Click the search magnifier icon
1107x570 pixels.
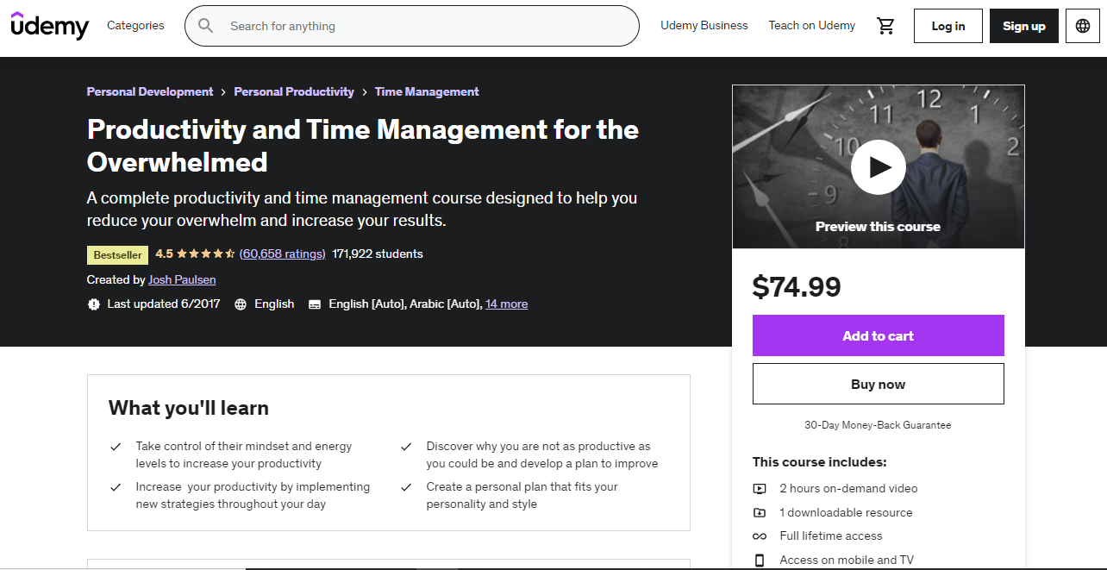pyautogui.click(x=205, y=26)
